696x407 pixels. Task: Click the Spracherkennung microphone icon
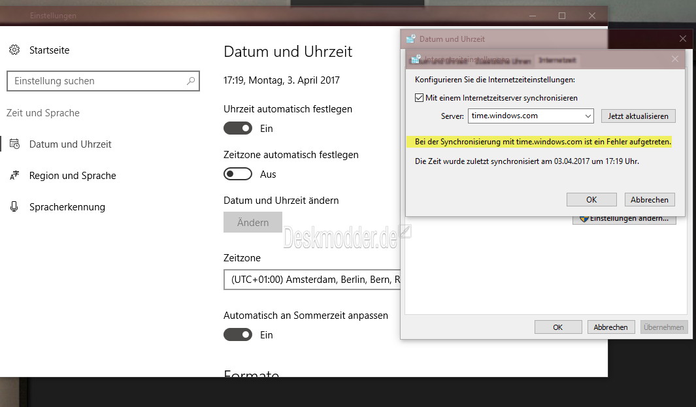pos(14,207)
